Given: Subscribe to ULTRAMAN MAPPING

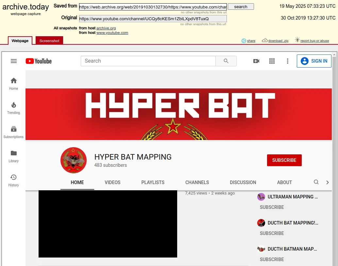Looking at the screenshot, I should 272,207.
